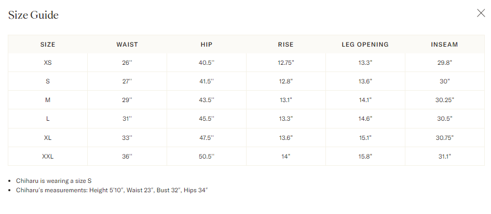Select the 43.5'' hip measurement cell
The height and width of the screenshot is (214, 491).
point(207,100)
